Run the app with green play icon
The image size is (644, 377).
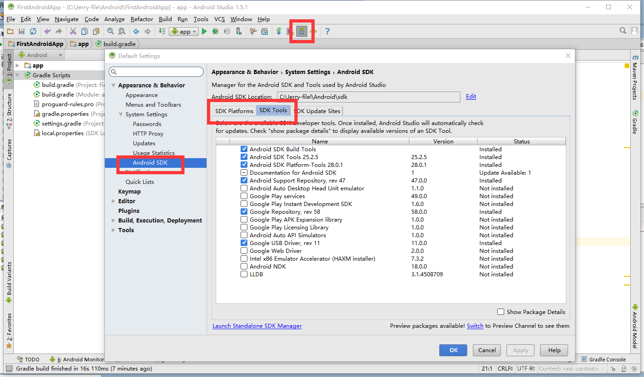[204, 31]
